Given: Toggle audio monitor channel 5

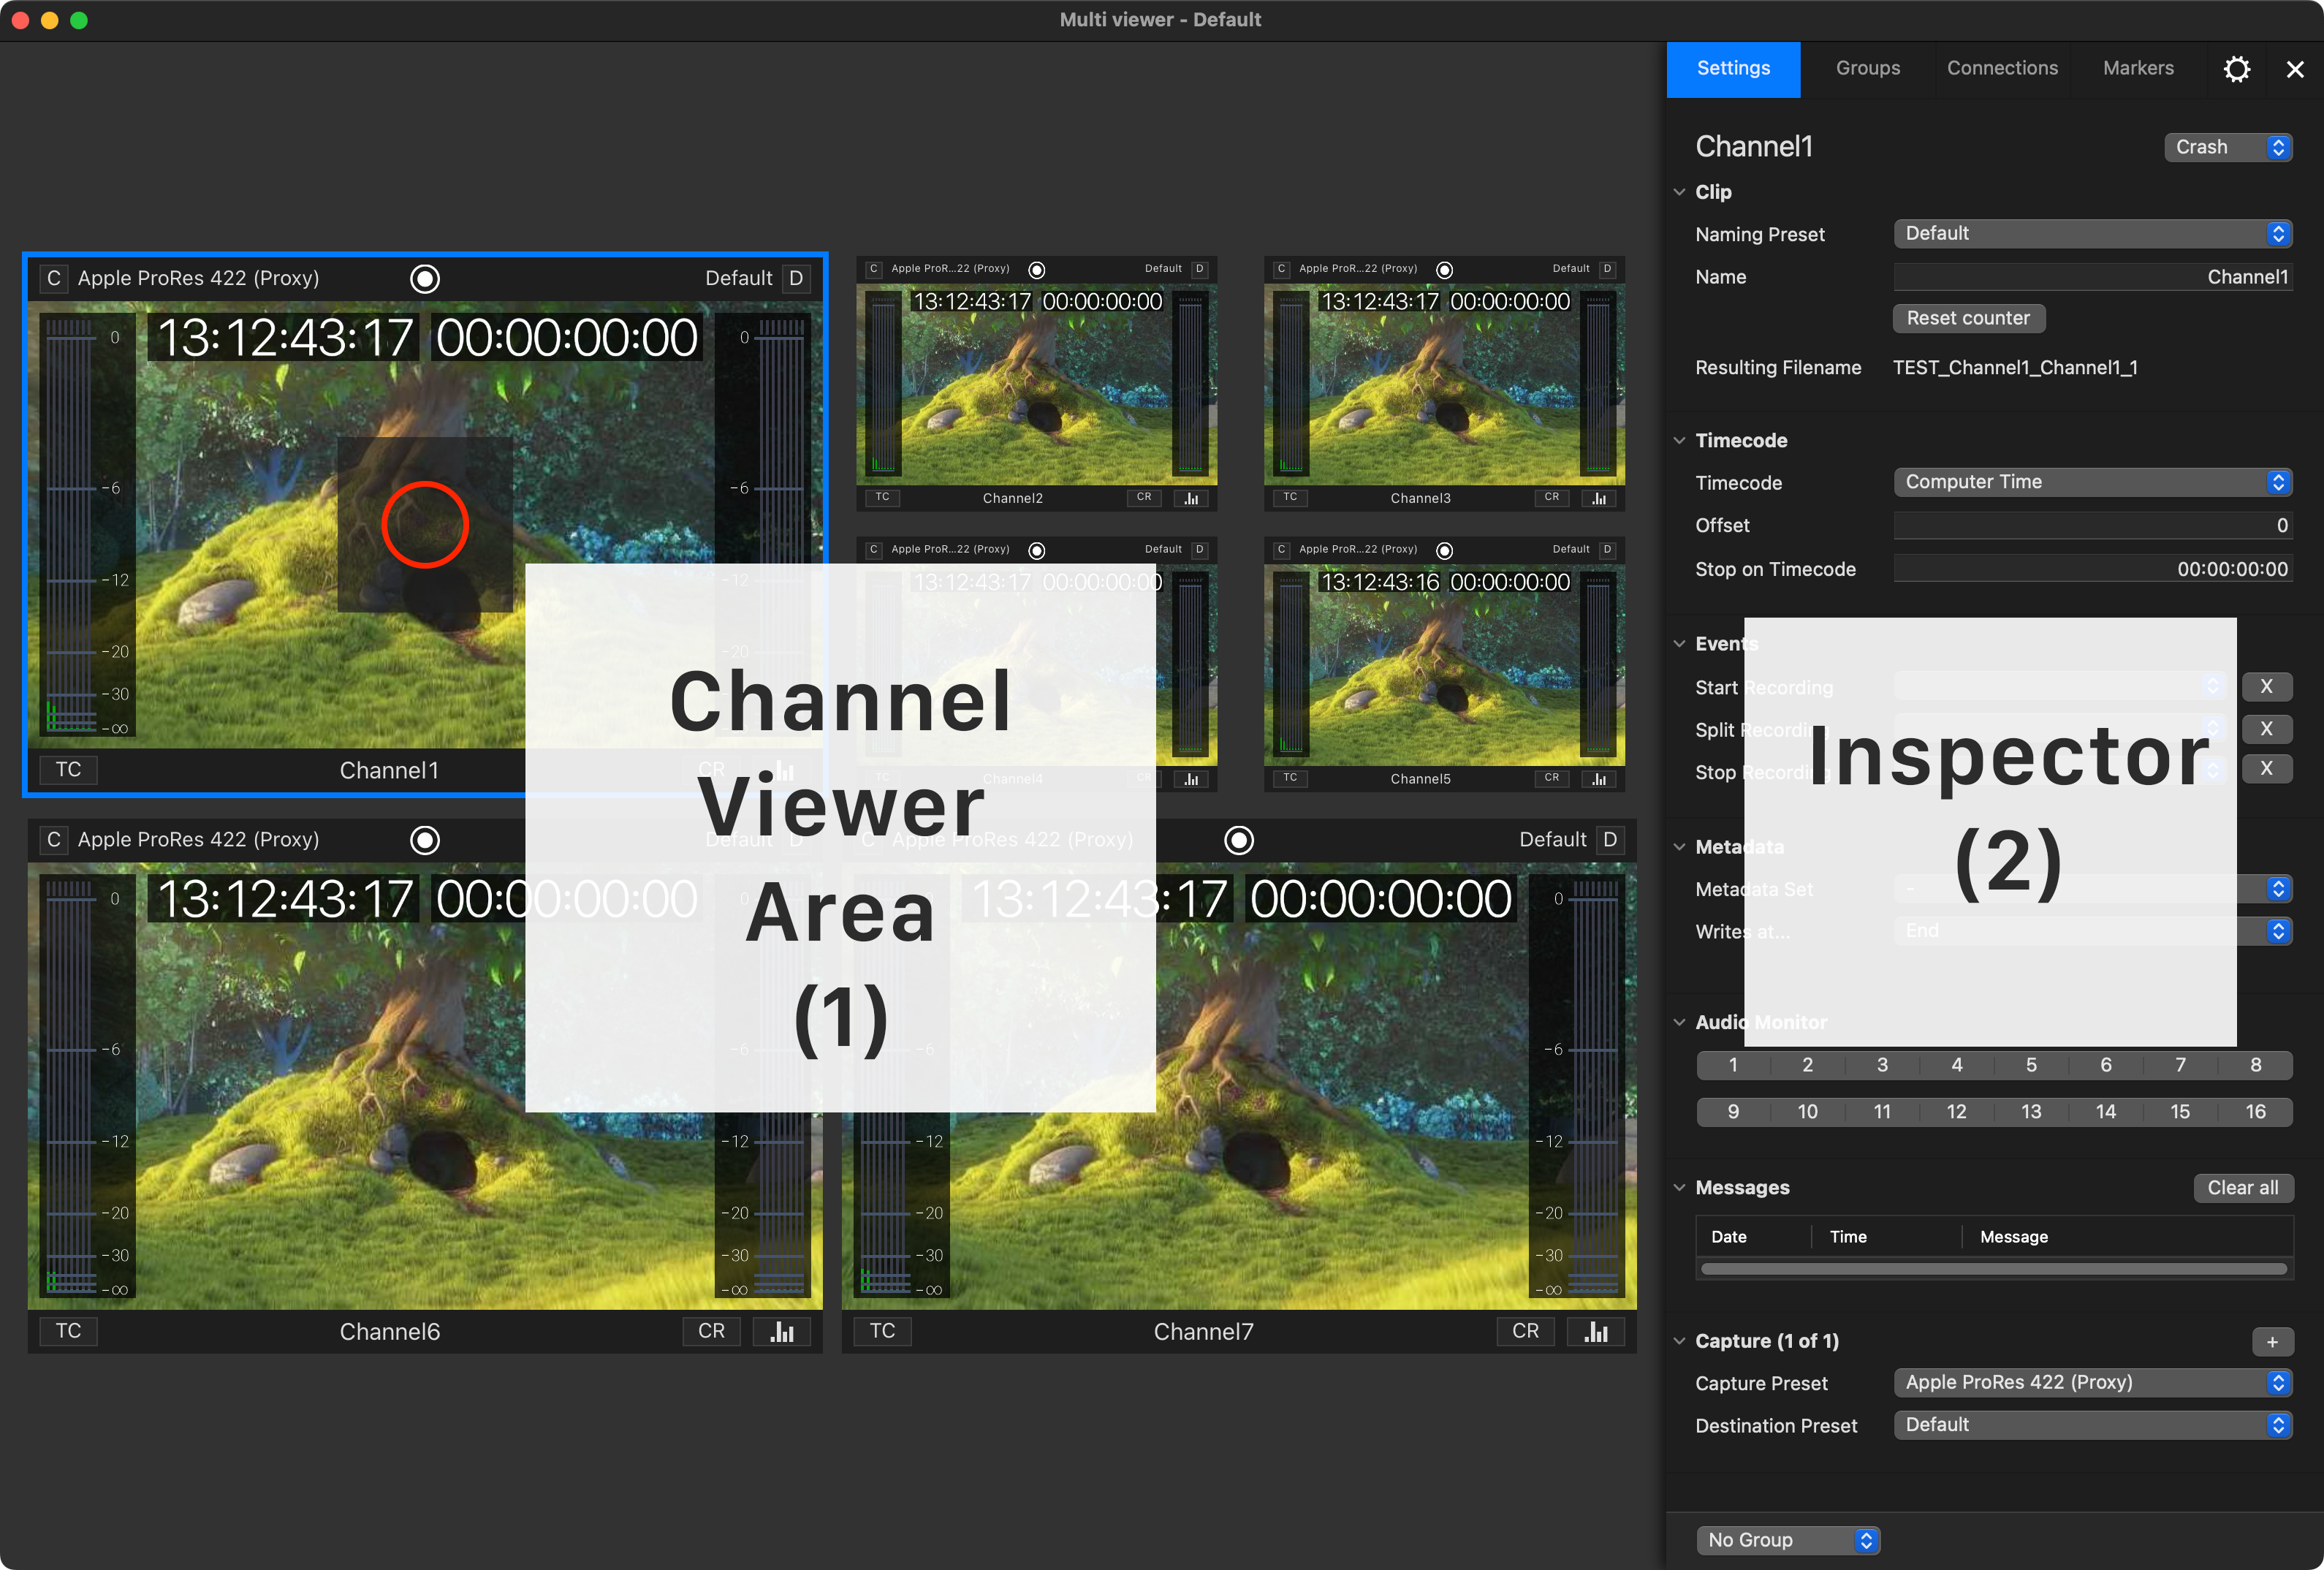Looking at the screenshot, I should pyautogui.click(x=2031, y=1065).
